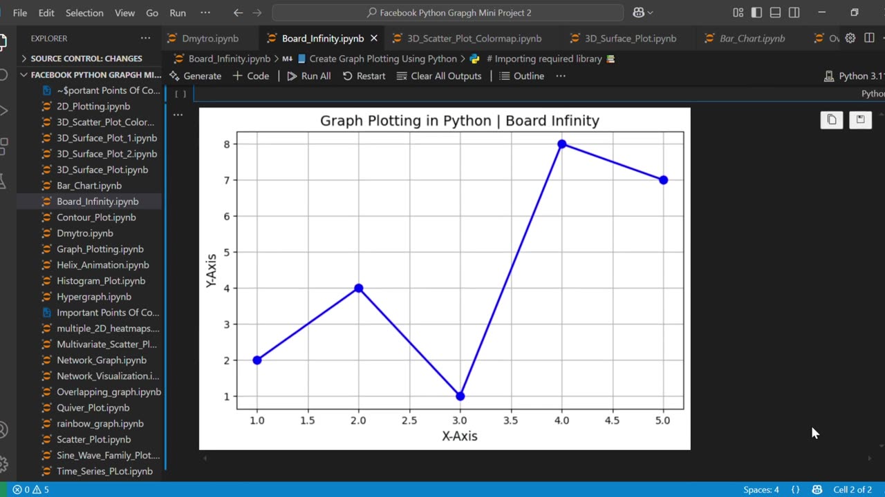The height and width of the screenshot is (497, 885).
Task: Click the kernel icon next to Python 3.11
Action: [829, 76]
